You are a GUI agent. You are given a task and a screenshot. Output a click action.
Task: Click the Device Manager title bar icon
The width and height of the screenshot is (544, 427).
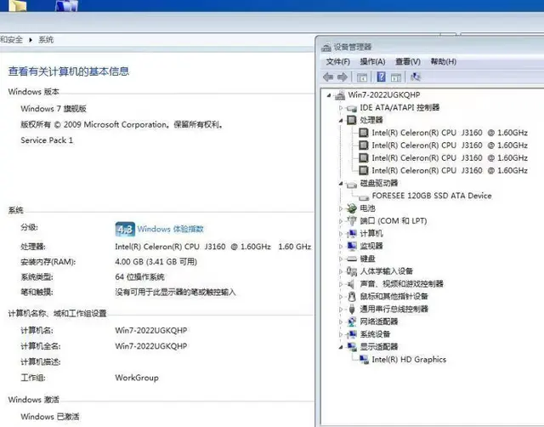pos(326,48)
